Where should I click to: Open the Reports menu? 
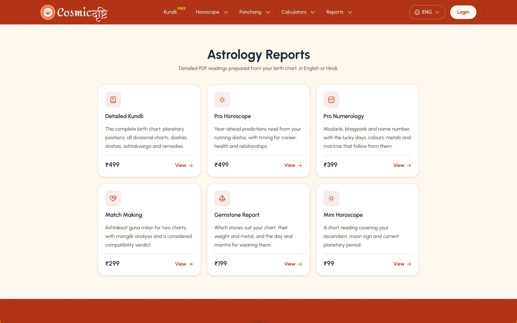335,12
